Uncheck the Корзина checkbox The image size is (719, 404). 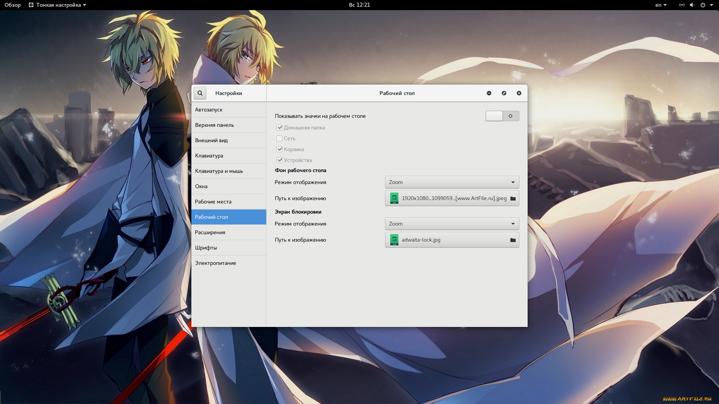279,149
